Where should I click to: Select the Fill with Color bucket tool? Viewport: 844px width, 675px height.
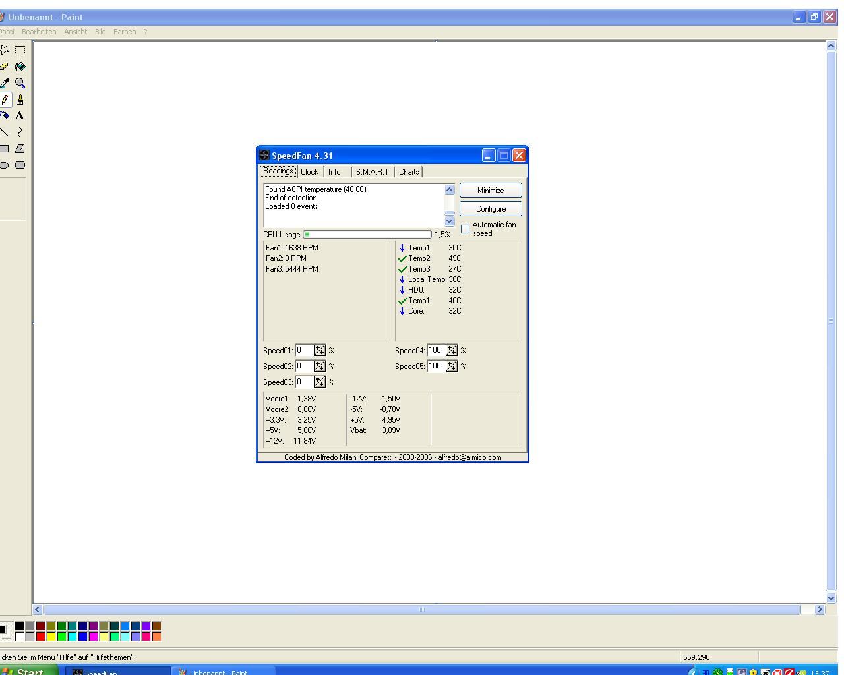coord(20,67)
